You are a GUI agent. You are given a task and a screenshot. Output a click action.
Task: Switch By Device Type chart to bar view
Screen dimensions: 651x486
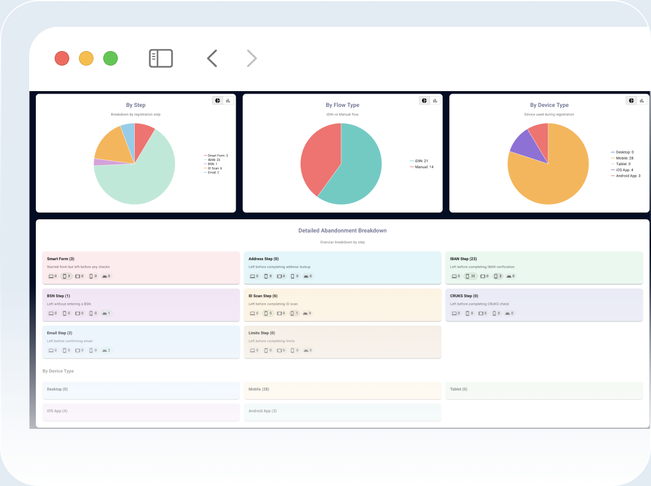point(641,100)
